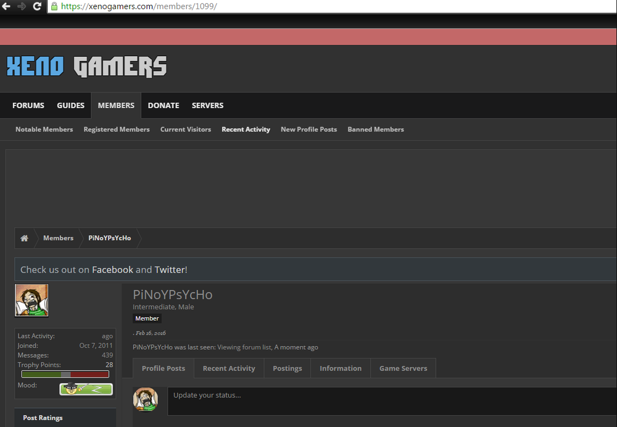Click the trophy points rating bar
The image size is (617, 427).
[x=65, y=375]
